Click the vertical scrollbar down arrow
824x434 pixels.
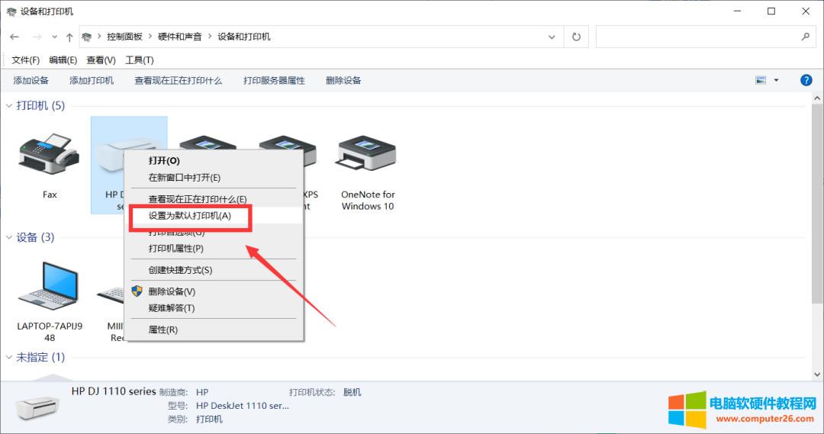[817, 375]
